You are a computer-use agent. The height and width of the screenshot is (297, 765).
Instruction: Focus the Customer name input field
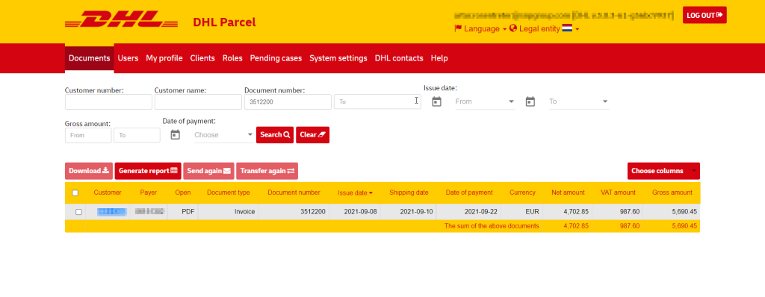(198, 102)
